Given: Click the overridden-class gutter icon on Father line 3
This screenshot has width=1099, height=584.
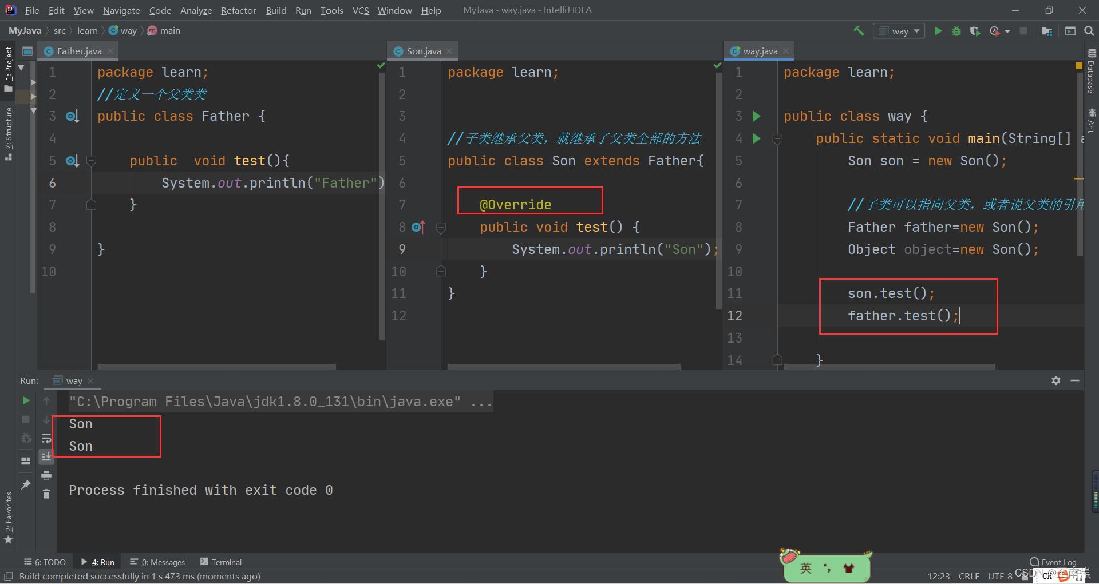Looking at the screenshot, I should point(72,116).
